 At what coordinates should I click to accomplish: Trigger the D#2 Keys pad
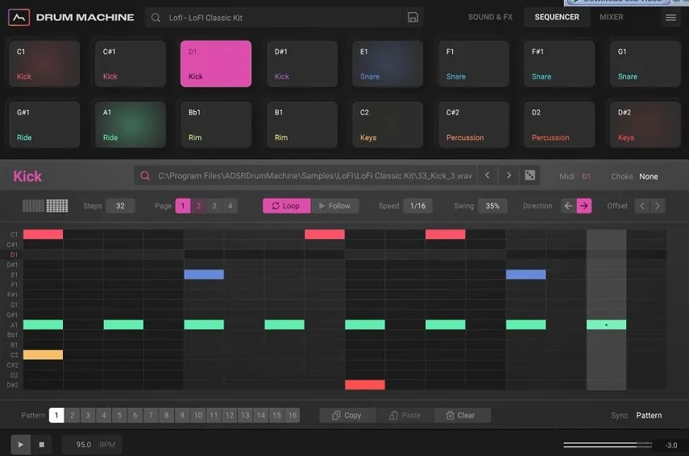click(645, 125)
